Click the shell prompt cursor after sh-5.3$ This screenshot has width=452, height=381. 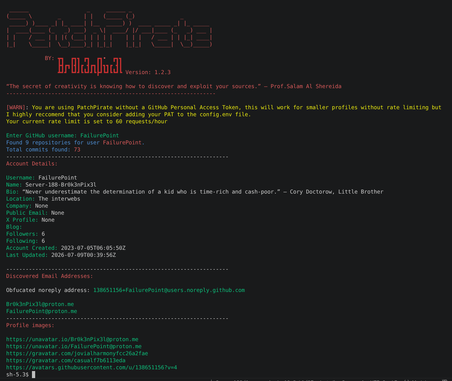point(33,375)
